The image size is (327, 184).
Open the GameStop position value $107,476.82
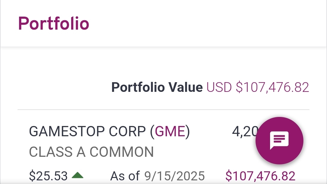(x=260, y=176)
